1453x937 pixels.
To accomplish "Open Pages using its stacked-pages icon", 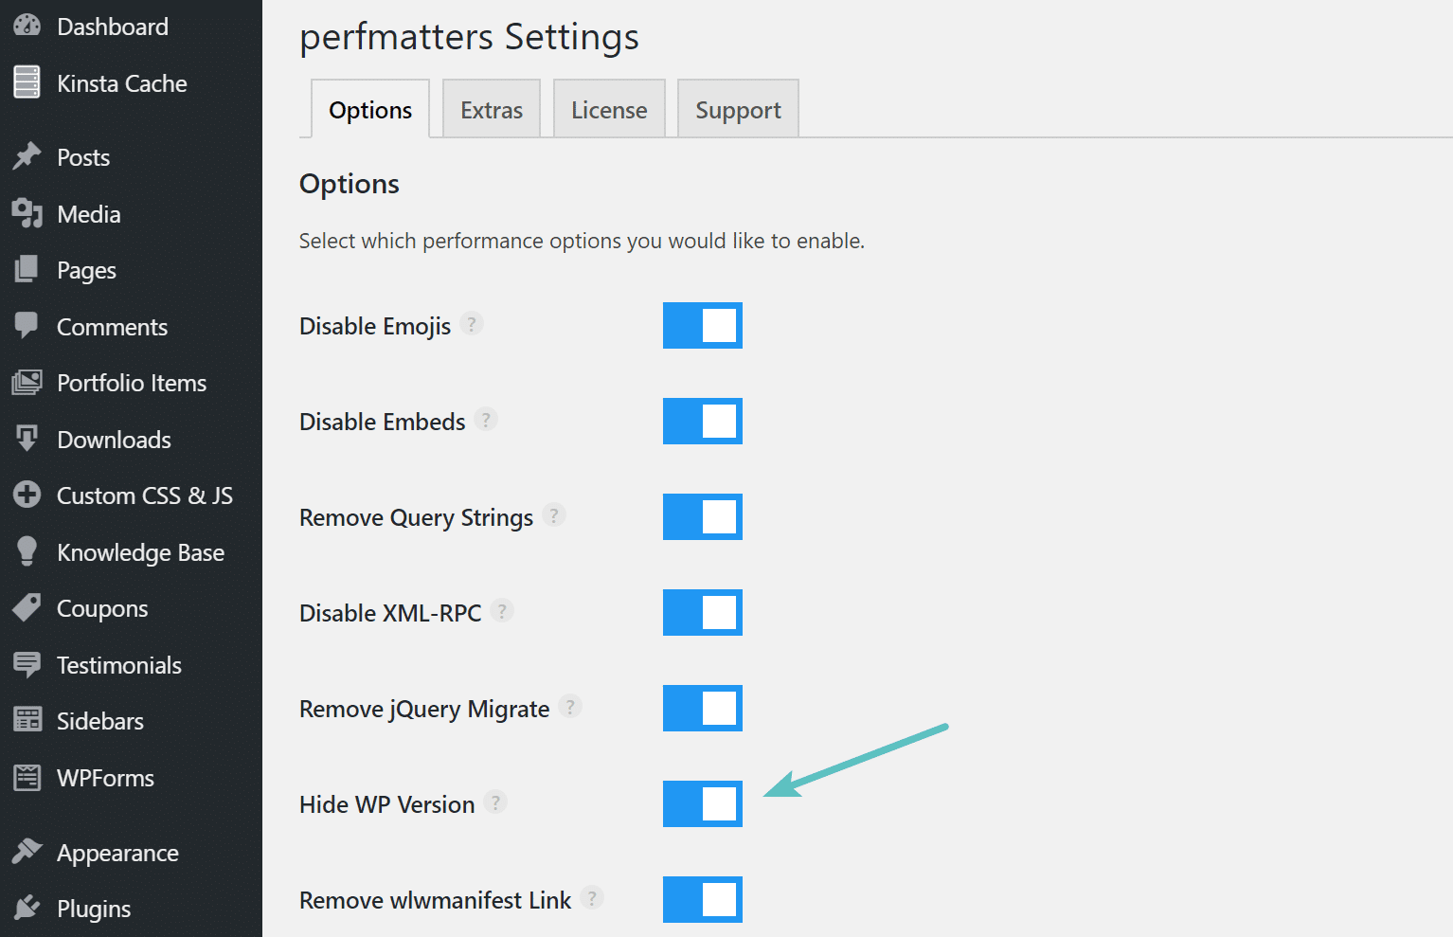I will coord(27,269).
